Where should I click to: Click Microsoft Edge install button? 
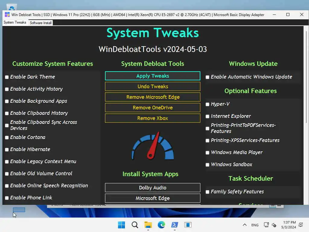coord(153,198)
